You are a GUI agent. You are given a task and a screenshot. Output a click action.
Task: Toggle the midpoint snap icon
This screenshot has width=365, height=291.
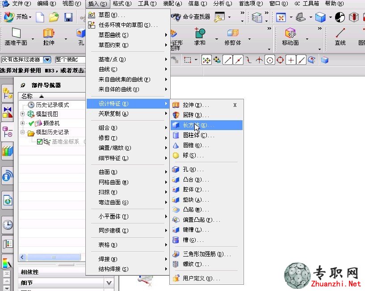tap(238, 60)
